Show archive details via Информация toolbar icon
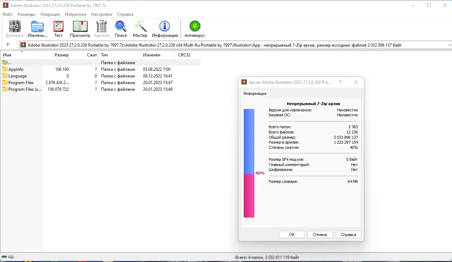The width and height of the screenshot is (452, 262). tap(164, 26)
